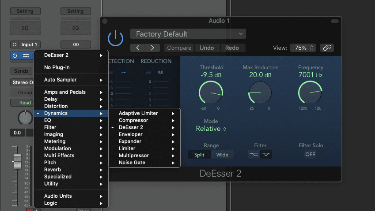Close the Audio 1 plug-in window

[x=105, y=21]
